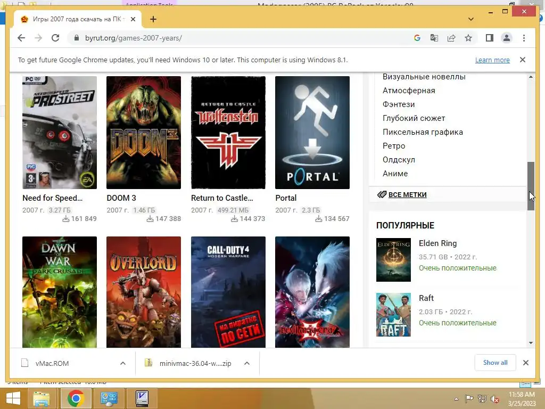Click Show all downloads button
This screenshot has height=409, width=545.
495,363
